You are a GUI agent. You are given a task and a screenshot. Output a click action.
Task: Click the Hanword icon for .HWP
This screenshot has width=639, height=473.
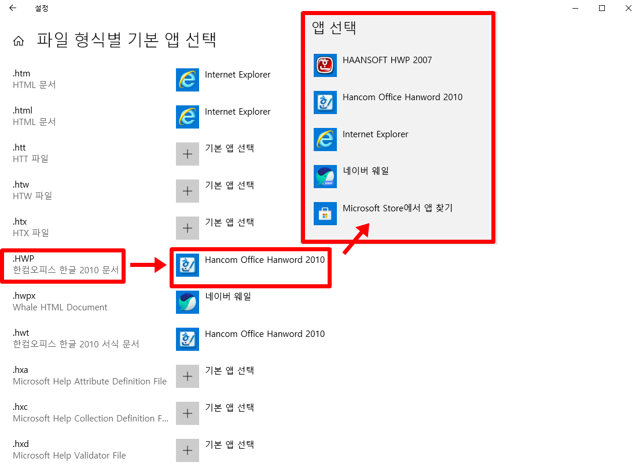188,265
